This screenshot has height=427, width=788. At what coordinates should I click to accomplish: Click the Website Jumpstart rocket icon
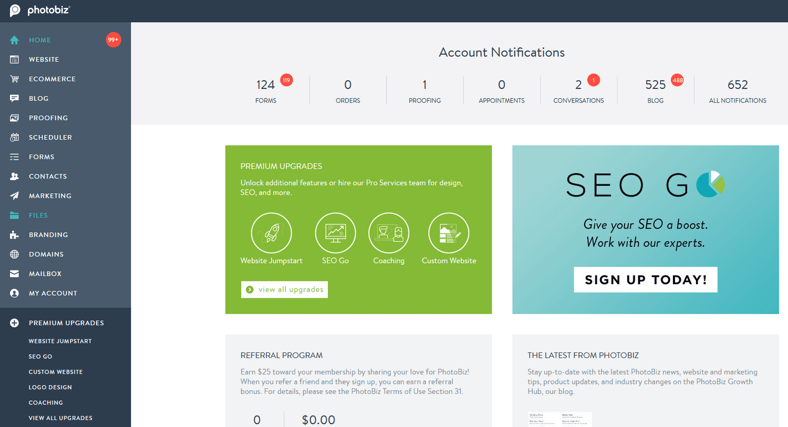[271, 233]
